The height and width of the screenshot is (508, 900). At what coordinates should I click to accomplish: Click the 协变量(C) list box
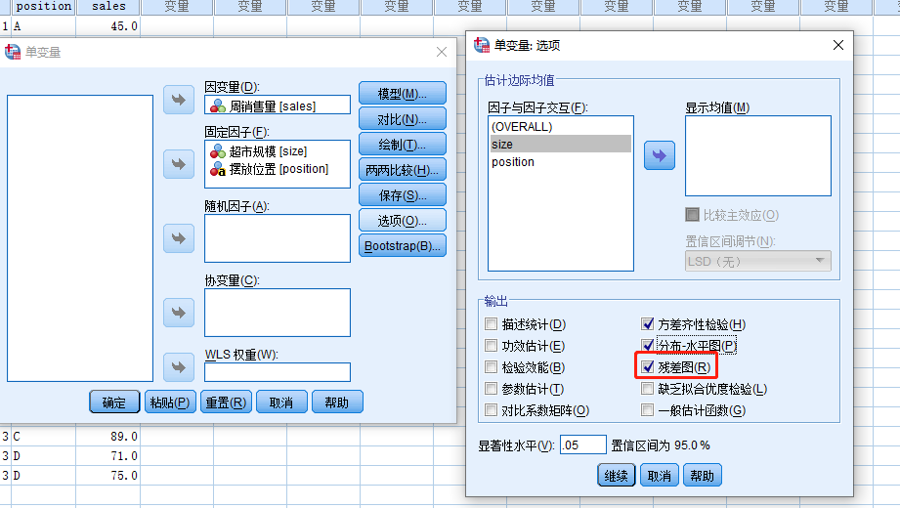[x=278, y=313]
